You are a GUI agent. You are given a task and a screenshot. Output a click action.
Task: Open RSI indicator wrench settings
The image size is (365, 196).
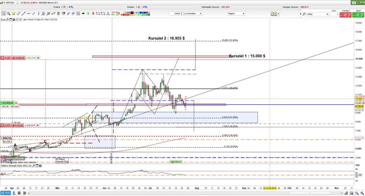point(34,166)
